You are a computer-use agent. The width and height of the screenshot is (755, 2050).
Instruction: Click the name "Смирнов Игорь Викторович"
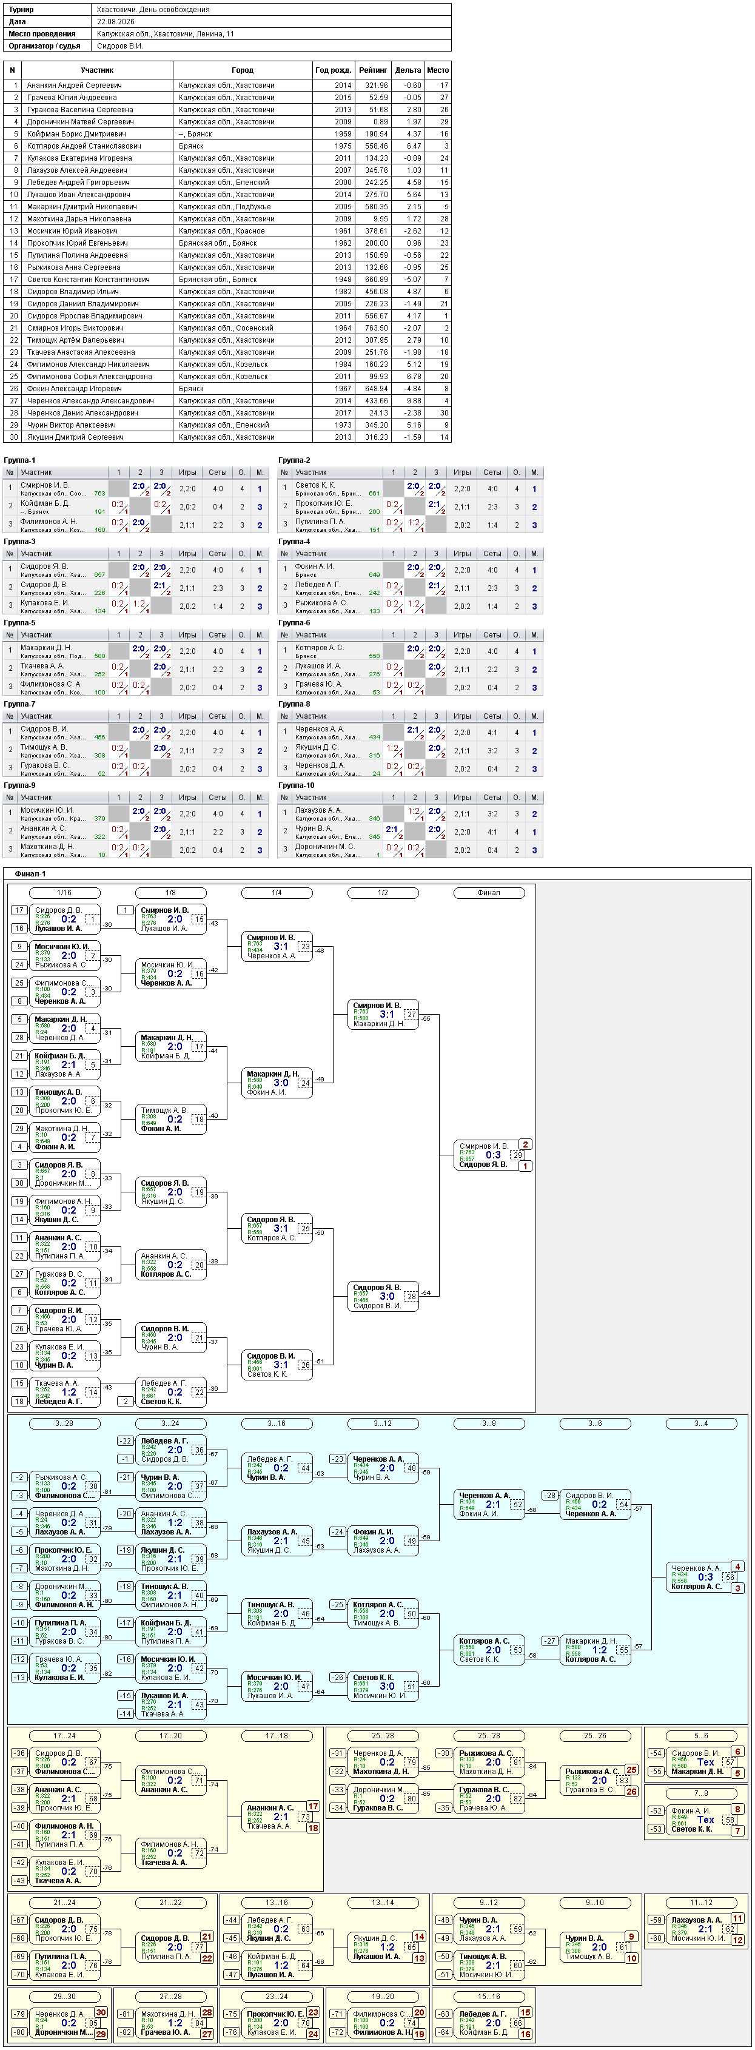[x=75, y=328]
